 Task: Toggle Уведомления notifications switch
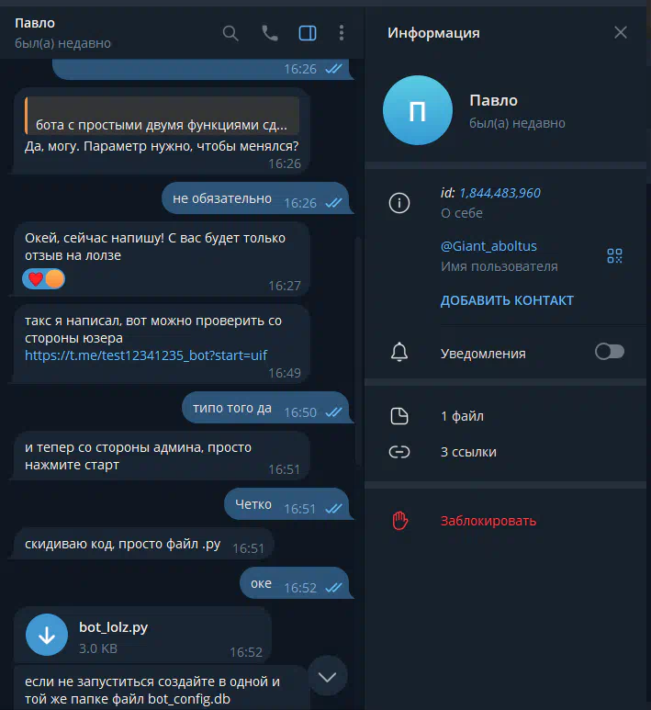[x=610, y=352]
